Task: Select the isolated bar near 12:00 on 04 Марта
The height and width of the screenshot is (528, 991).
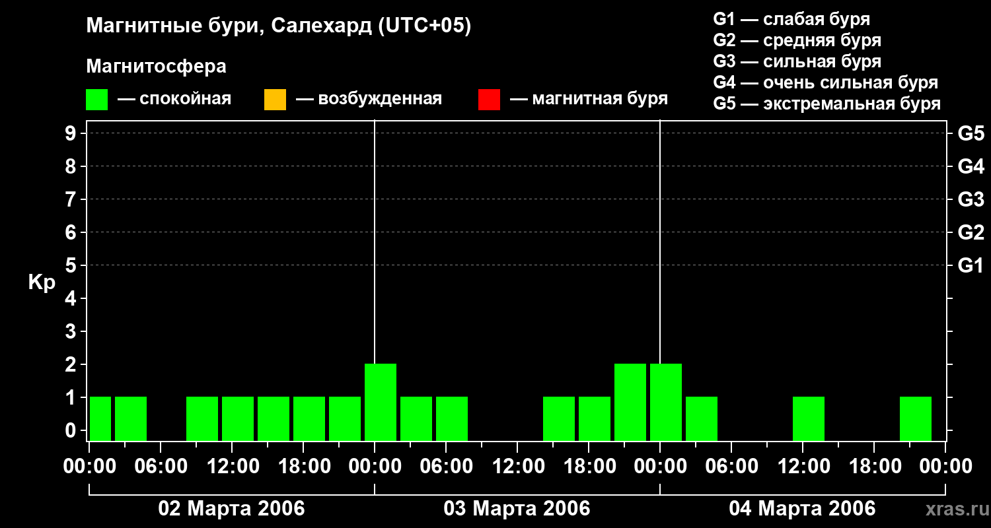Action: click(809, 418)
